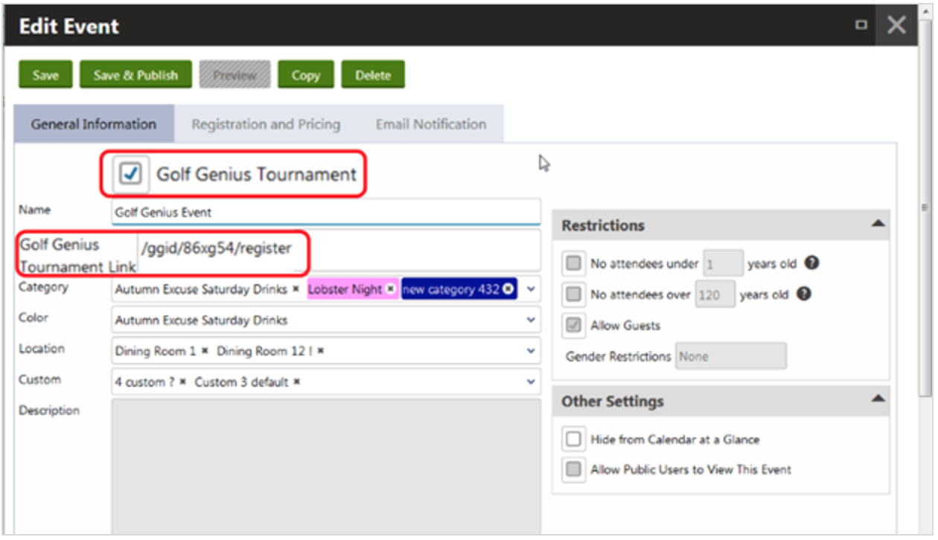
Task: Check Hide from Calendar at a Glance
Action: [573, 440]
